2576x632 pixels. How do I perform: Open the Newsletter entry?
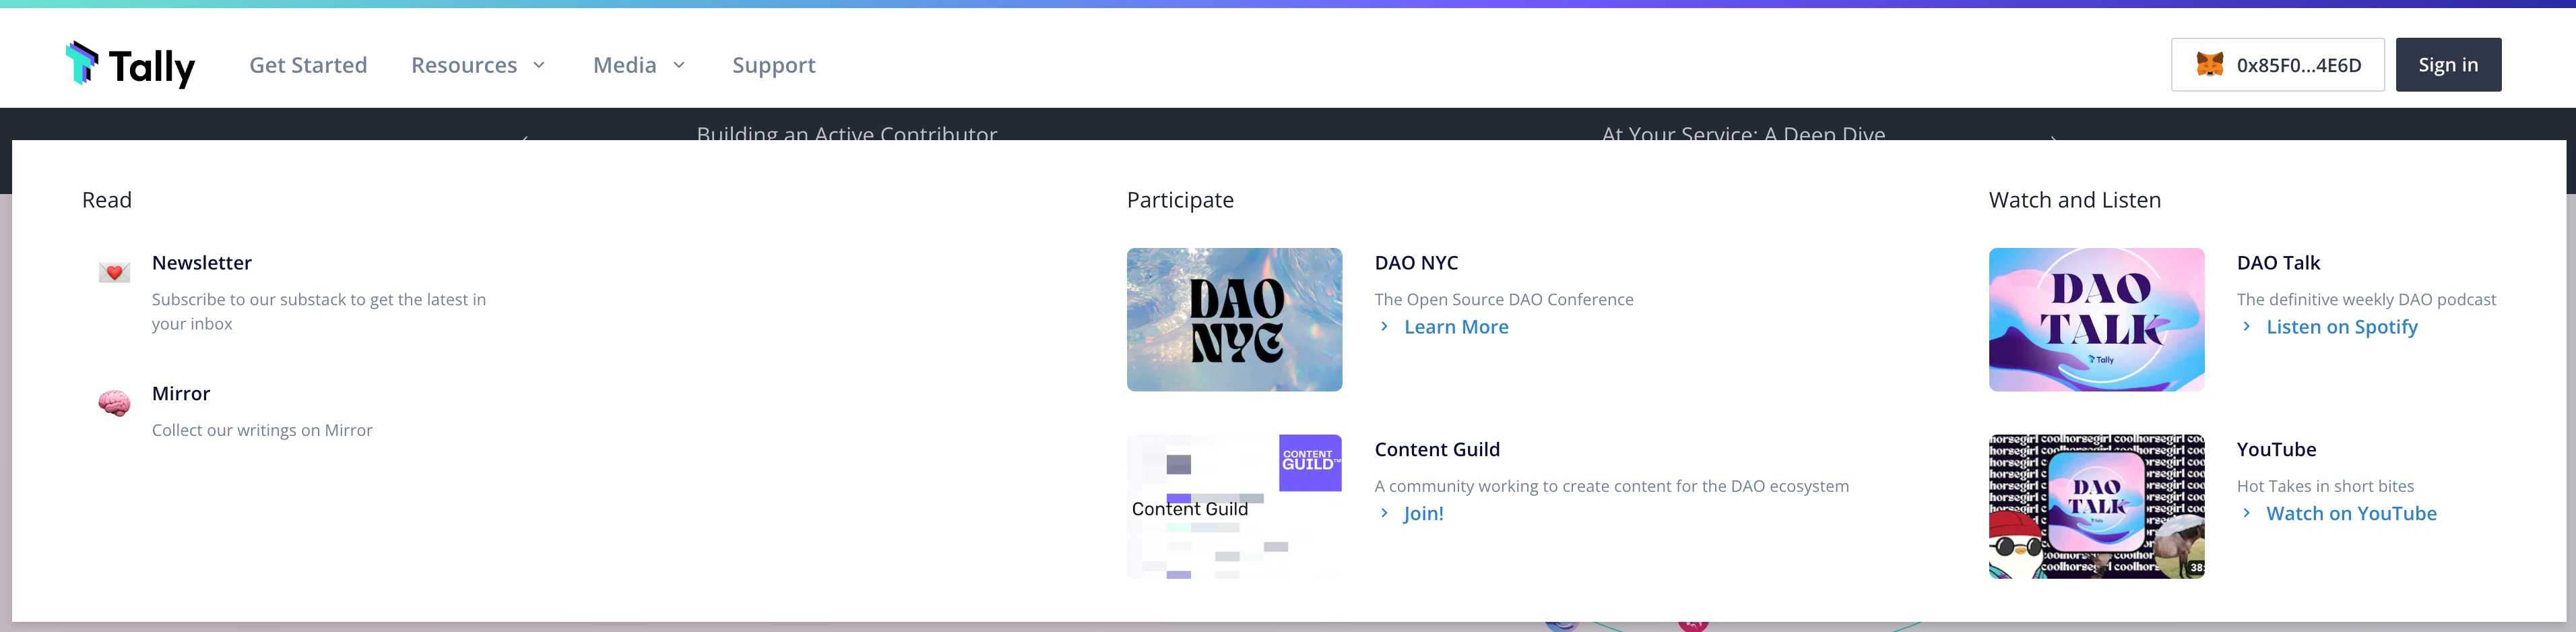coord(202,263)
